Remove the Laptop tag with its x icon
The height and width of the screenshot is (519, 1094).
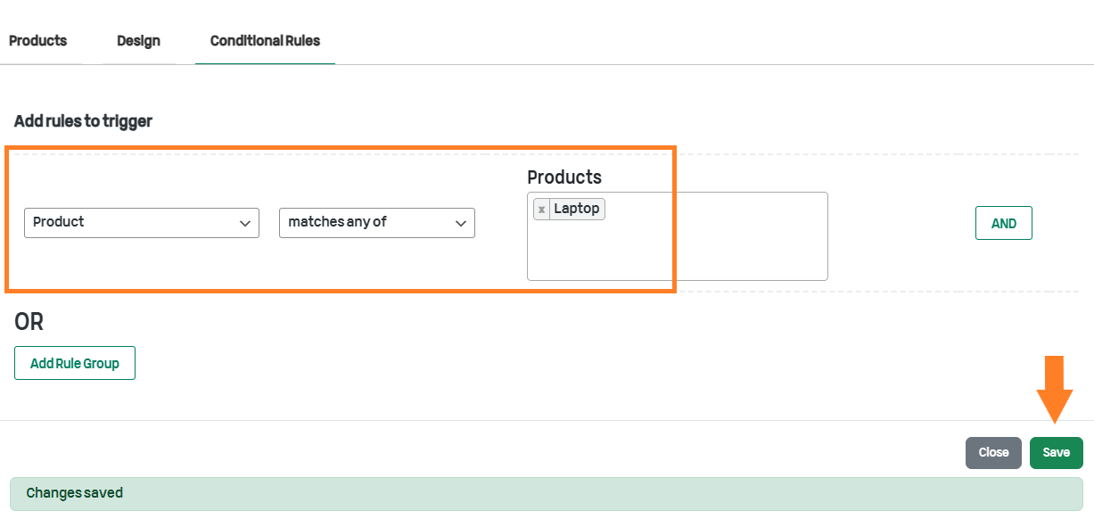[541, 210]
